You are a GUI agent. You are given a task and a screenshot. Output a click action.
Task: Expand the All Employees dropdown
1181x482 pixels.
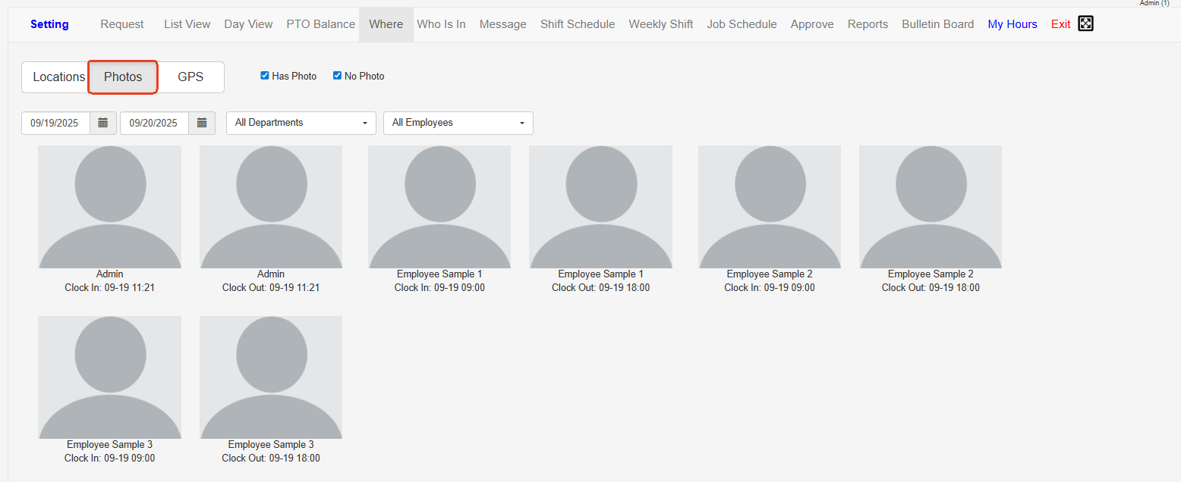pyautogui.click(x=458, y=123)
